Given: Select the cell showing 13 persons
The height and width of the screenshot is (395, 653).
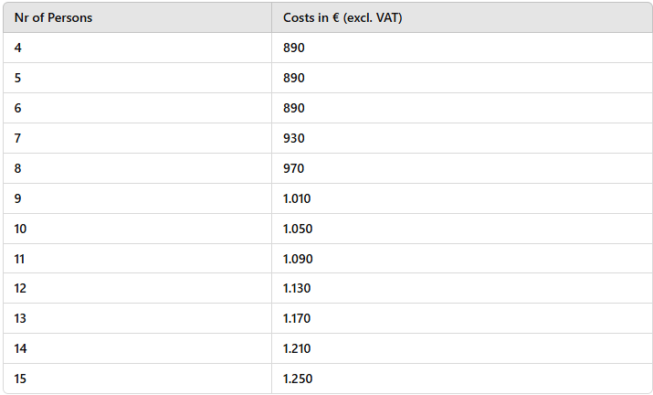Looking at the screenshot, I should click(x=137, y=318).
